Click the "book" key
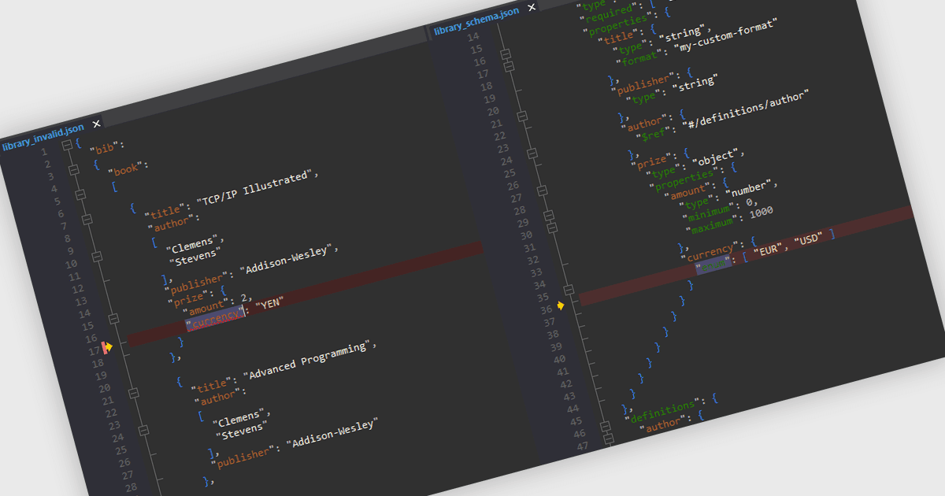 tap(125, 168)
